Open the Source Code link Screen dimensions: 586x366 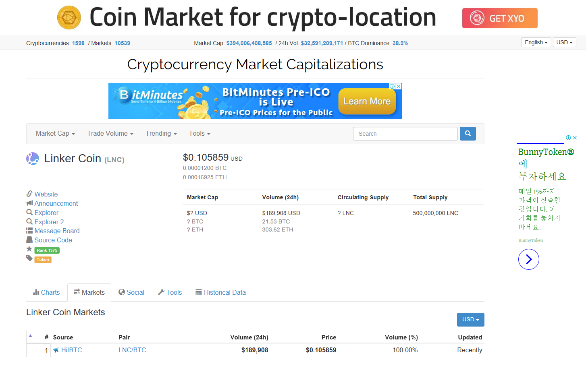(53, 240)
